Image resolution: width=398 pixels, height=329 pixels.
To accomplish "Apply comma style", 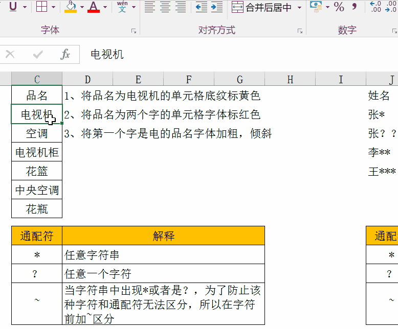I will (x=355, y=7).
